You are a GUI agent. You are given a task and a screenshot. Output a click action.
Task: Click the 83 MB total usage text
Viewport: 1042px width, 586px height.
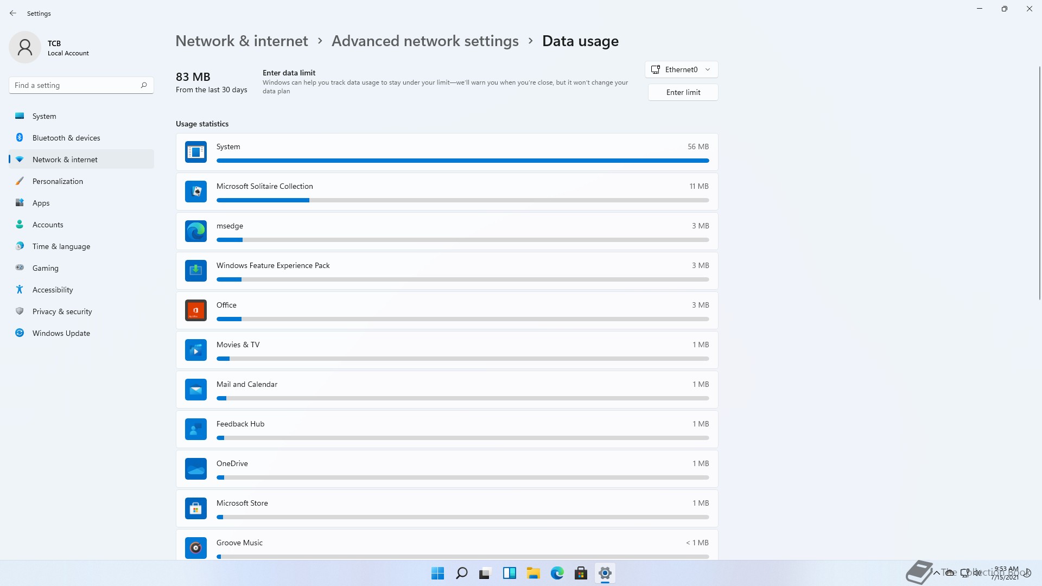point(193,77)
